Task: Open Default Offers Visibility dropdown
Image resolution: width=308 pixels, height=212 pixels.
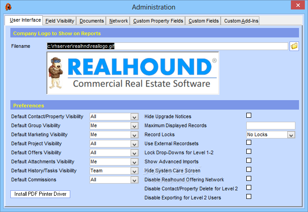Action: (x=134, y=153)
